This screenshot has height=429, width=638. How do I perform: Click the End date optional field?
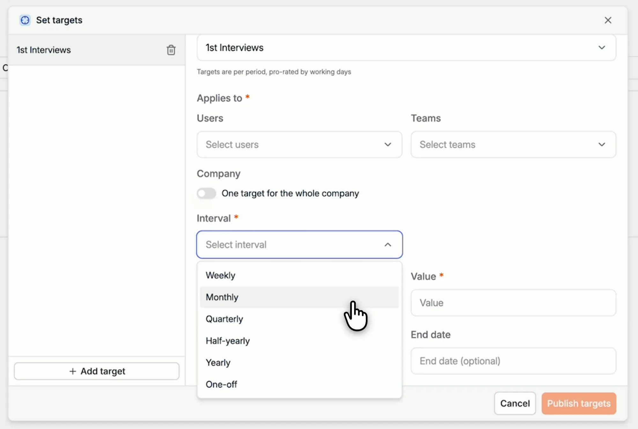click(513, 361)
